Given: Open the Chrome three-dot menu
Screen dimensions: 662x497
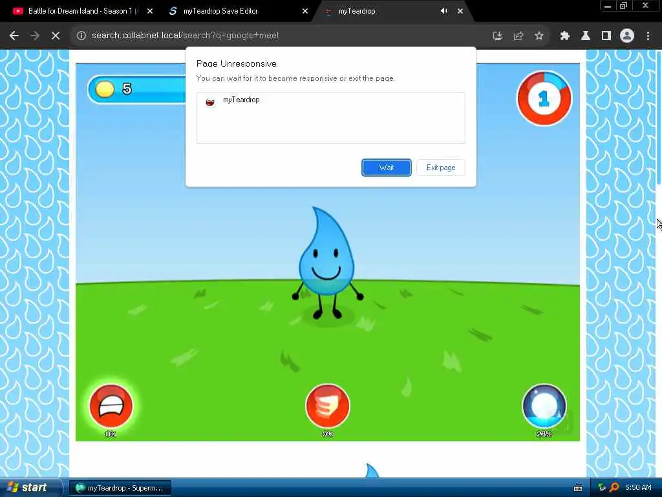Looking at the screenshot, I should tap(648, 36).
